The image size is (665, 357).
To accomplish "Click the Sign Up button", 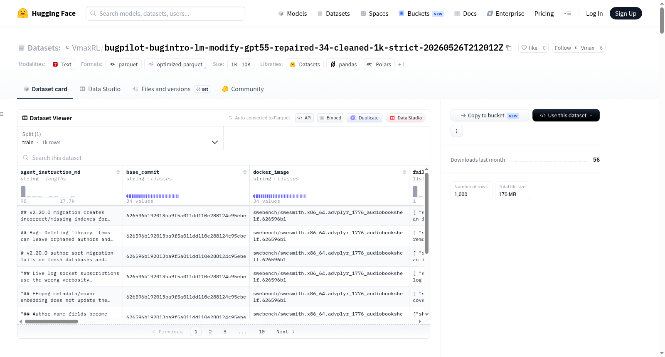I will click(x=626, y=13).
